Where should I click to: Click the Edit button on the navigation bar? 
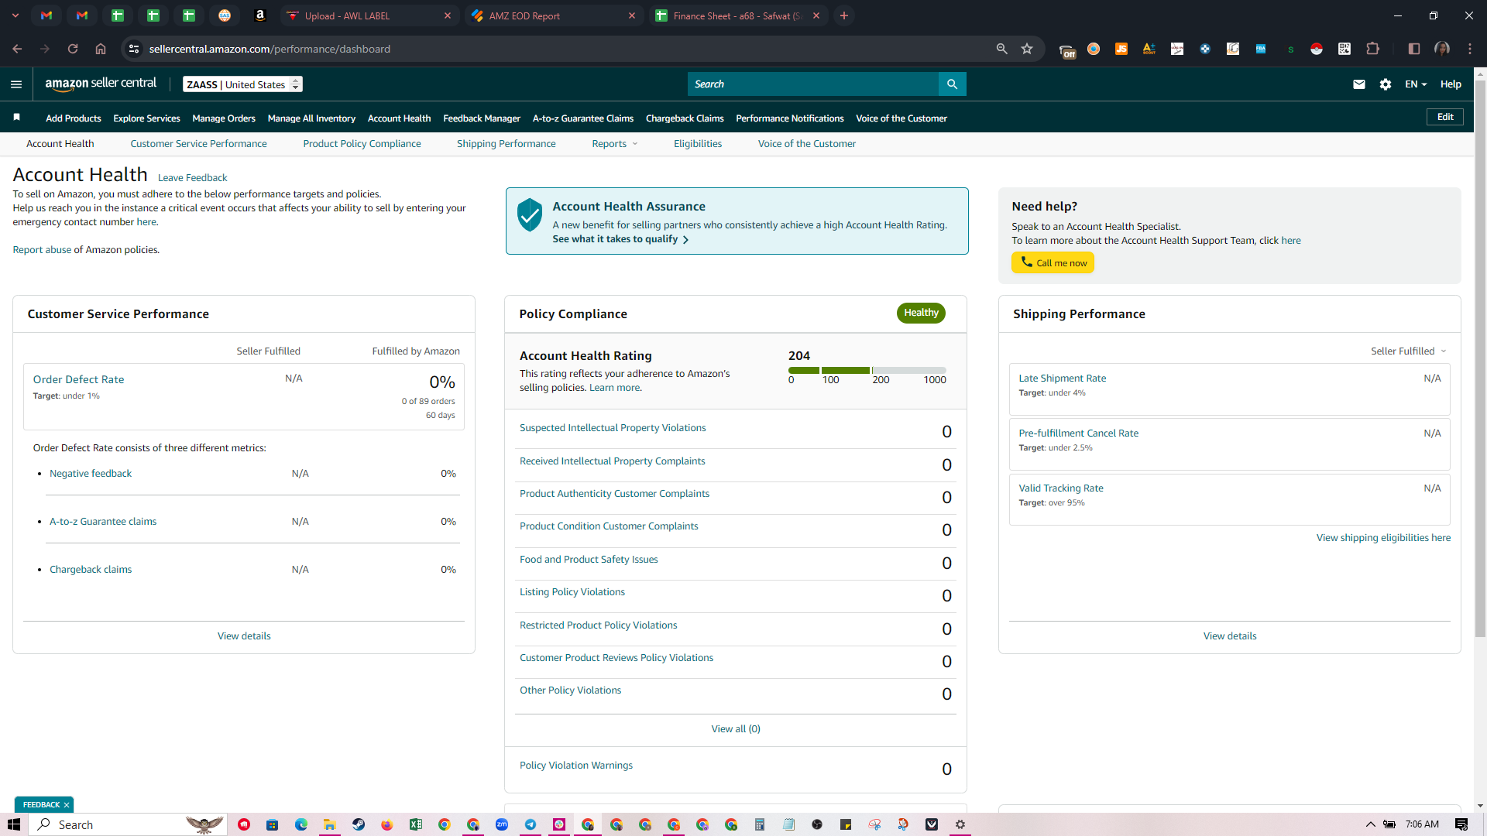(1445, 117)
